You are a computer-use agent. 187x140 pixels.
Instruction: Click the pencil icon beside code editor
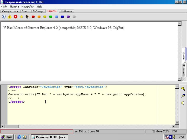[x=183, y=96]
